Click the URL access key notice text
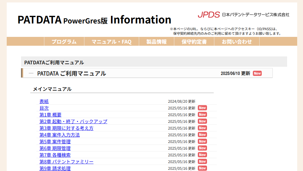This screenshot has height=171, width=303. point(226,31)
